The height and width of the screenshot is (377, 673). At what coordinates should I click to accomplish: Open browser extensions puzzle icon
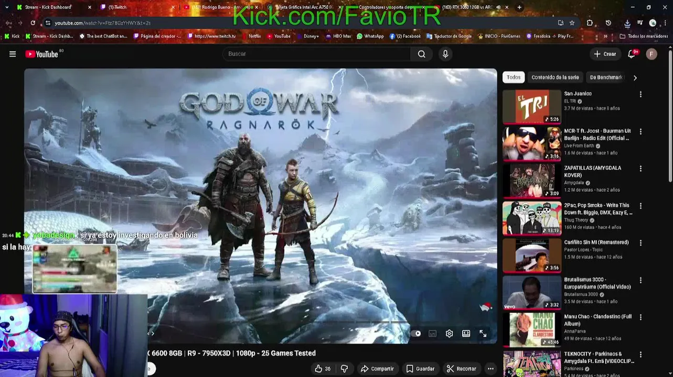click(x=590, y=23)
